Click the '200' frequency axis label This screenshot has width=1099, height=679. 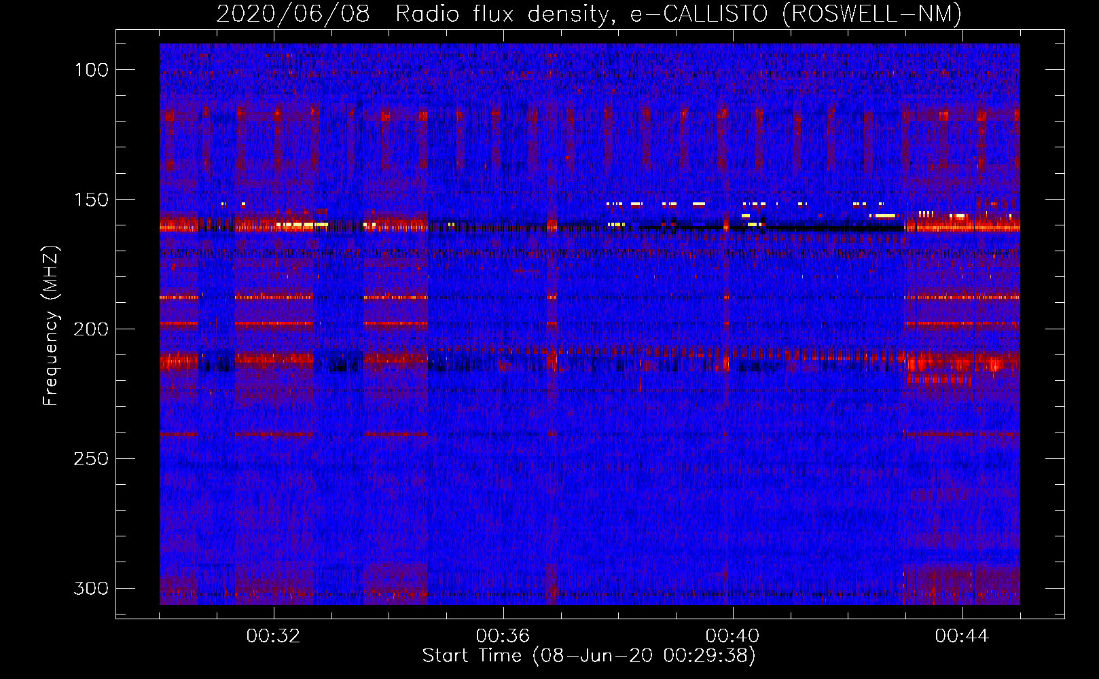[91, 329]
